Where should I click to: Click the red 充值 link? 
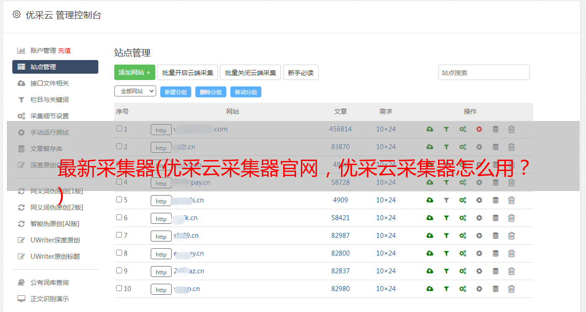pos(64,50)
